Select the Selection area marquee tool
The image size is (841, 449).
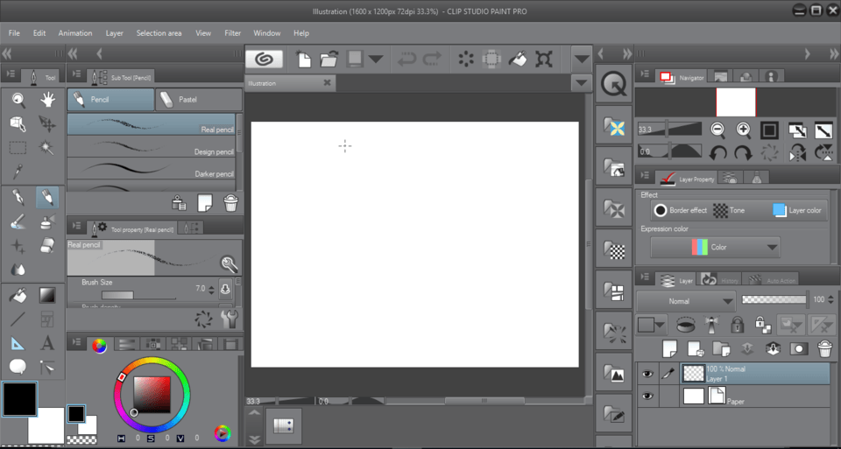click(x=18, y=147)
